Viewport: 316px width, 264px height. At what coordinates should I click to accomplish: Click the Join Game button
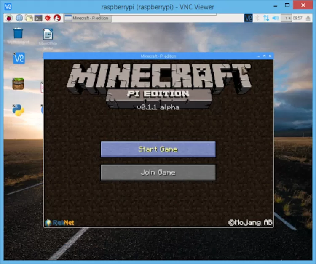[x=158, y=172]
